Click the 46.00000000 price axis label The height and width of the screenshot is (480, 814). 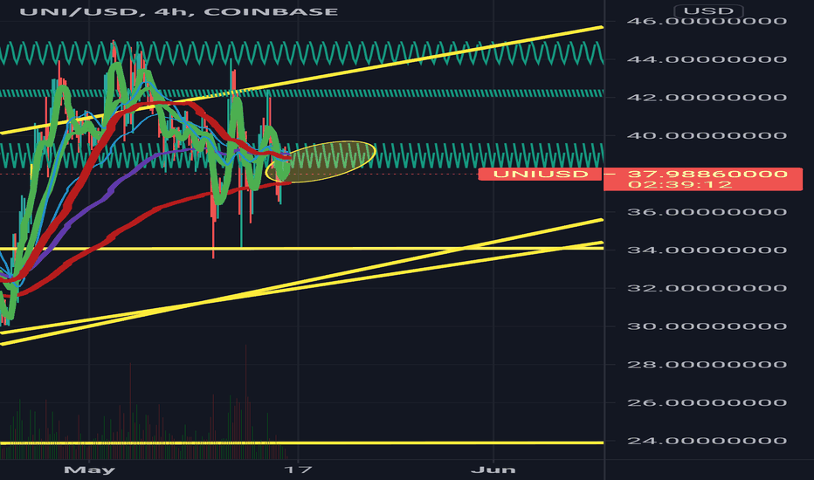click(x=707, y=21)
